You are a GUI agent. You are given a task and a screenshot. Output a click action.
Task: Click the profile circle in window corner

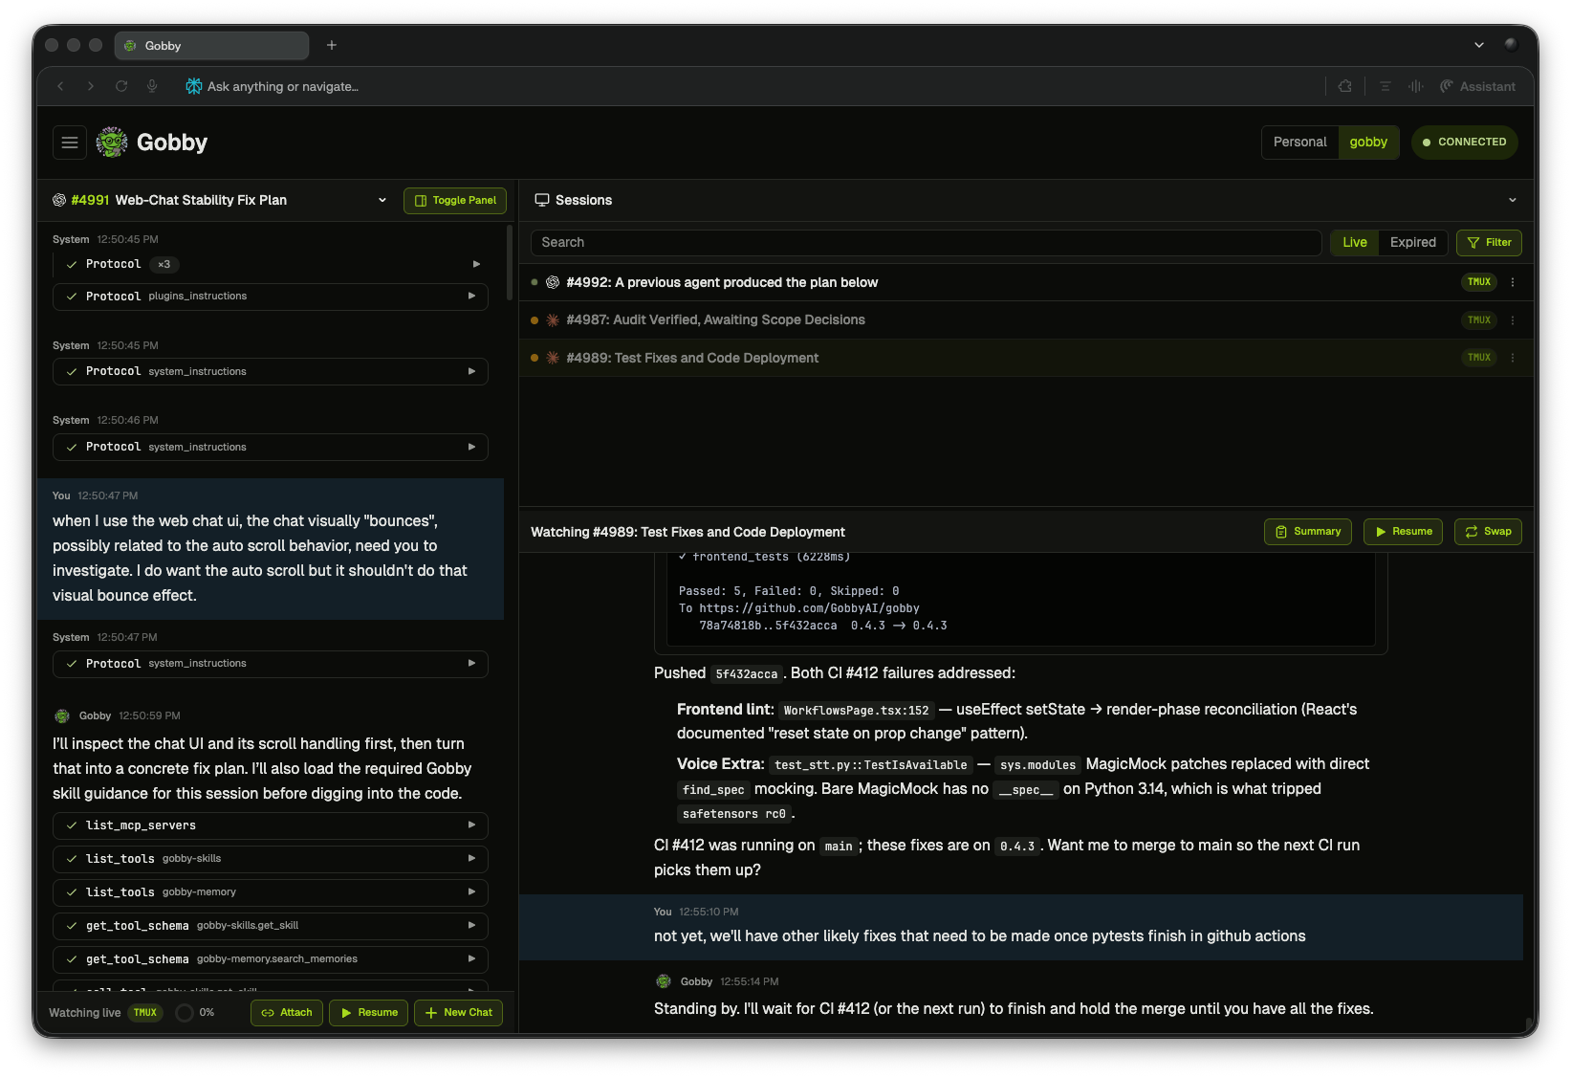click(1511, 45)
